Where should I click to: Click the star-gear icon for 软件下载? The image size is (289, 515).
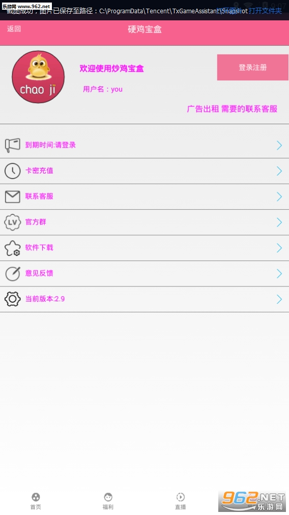click(x=13, y=248)
